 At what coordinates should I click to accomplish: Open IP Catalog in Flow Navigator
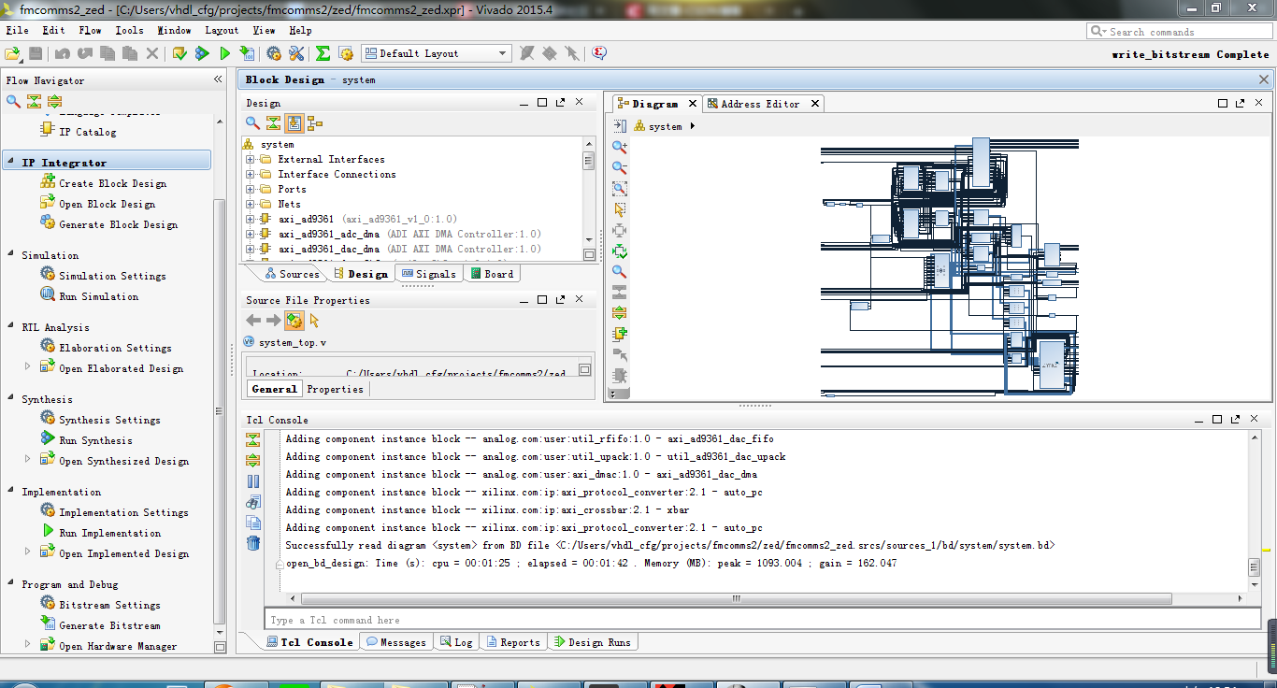tap(87, 132)
